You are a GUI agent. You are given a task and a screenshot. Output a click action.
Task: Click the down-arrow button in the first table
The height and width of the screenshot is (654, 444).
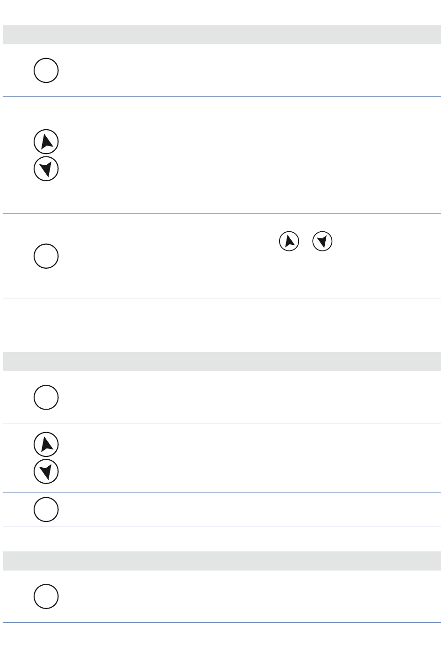tap(46, 169)
